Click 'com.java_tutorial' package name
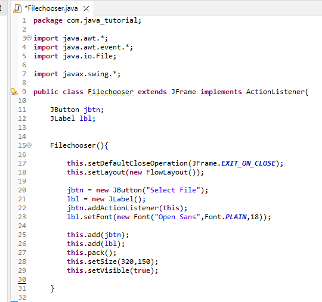This screenshot has width=322, height=302. 102,20
